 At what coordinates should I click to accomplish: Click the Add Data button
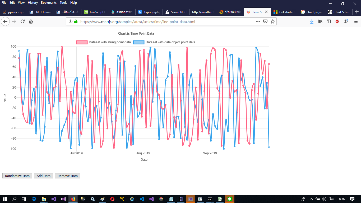44,176
